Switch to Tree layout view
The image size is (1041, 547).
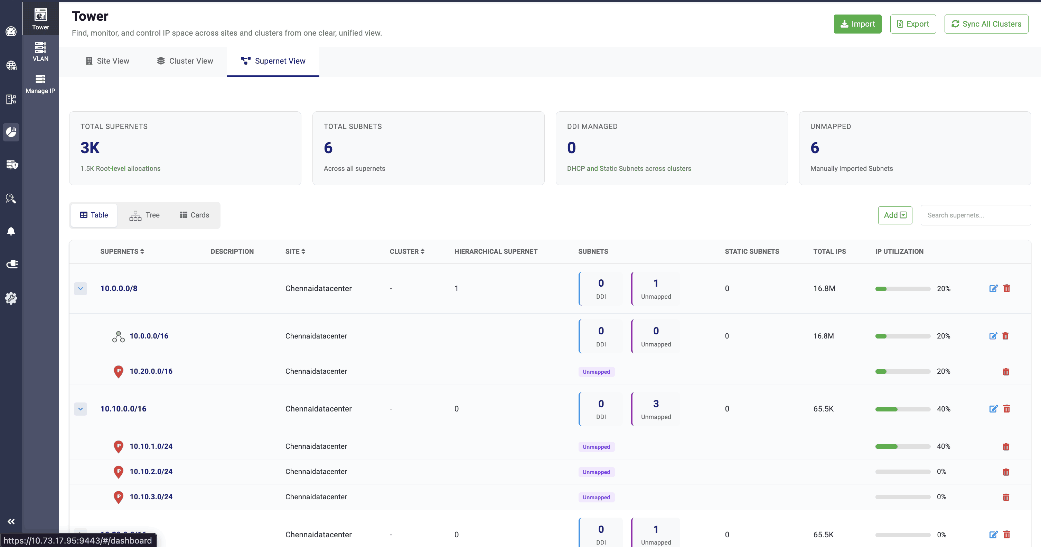pyautogui.click(x=144, y=215)
